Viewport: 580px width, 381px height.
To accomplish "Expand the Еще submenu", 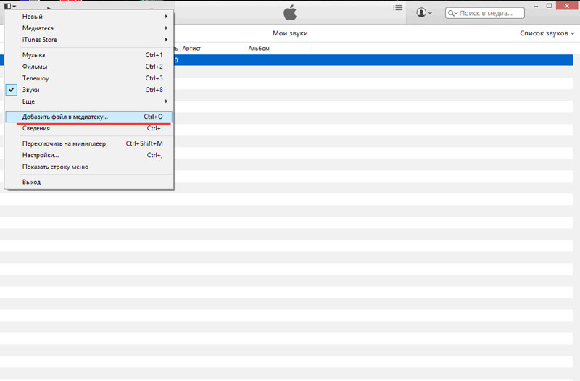I will point(29,101).
